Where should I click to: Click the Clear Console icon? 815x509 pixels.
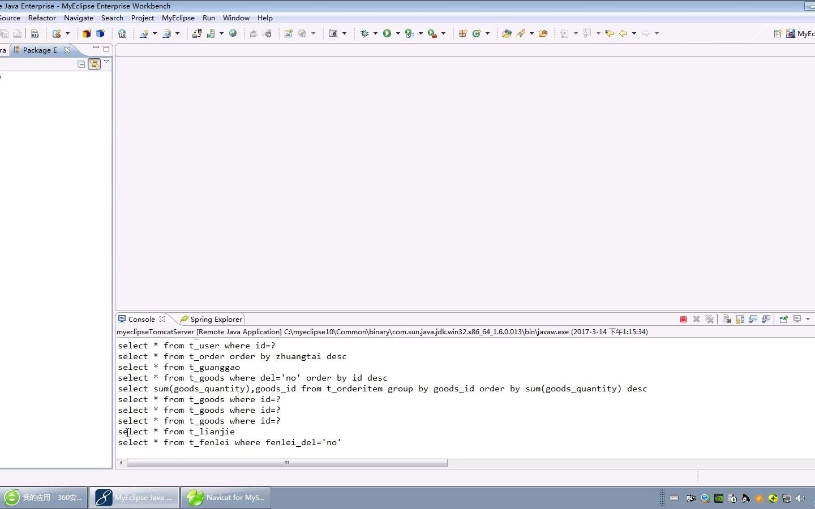coord(727,320)
